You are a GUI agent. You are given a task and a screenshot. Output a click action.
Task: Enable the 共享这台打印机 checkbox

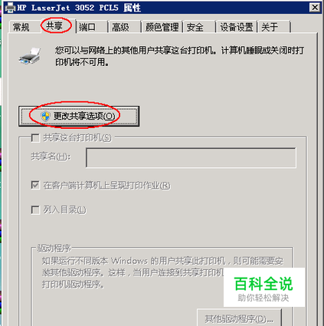pyautogui.click(x=35, y=138)
